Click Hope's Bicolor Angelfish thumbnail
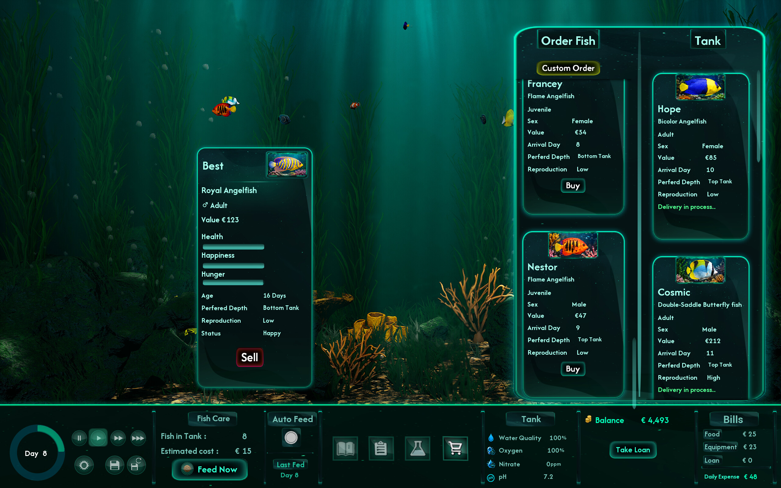This screenshot has height=488, width=781. (700, 87)
